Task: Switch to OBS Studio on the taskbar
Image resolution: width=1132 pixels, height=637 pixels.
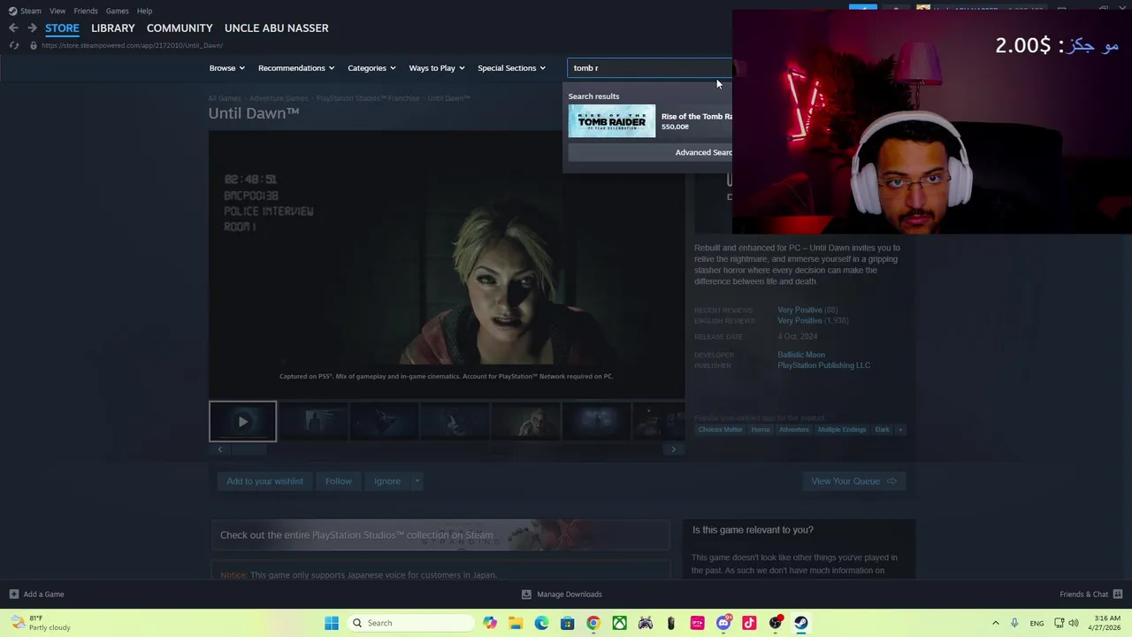Action: (x=776, y=623)
